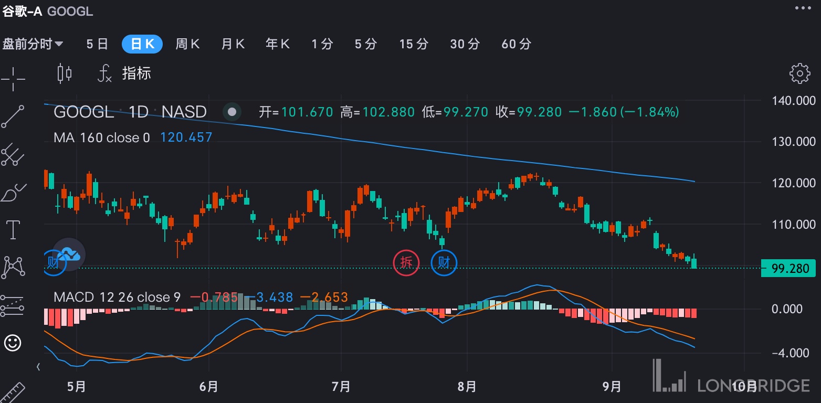
Task: Select the crosshair cursor tool
Action: pyautogui.click(x=13, y=79)
